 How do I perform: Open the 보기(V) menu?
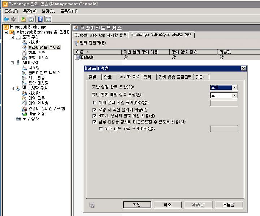(x=48, y=11)
